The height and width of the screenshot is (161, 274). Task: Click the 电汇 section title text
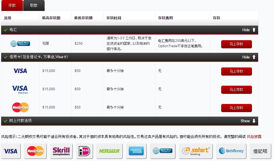pos(13,30)
